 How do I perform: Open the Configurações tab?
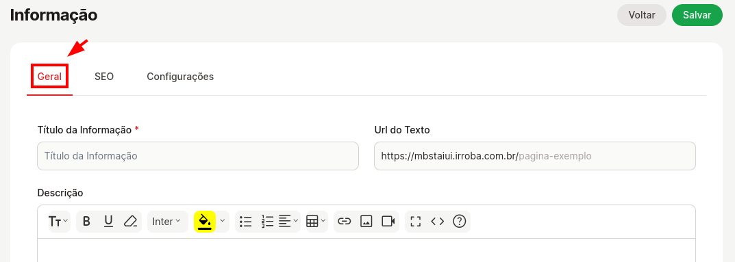coord(180,77)
